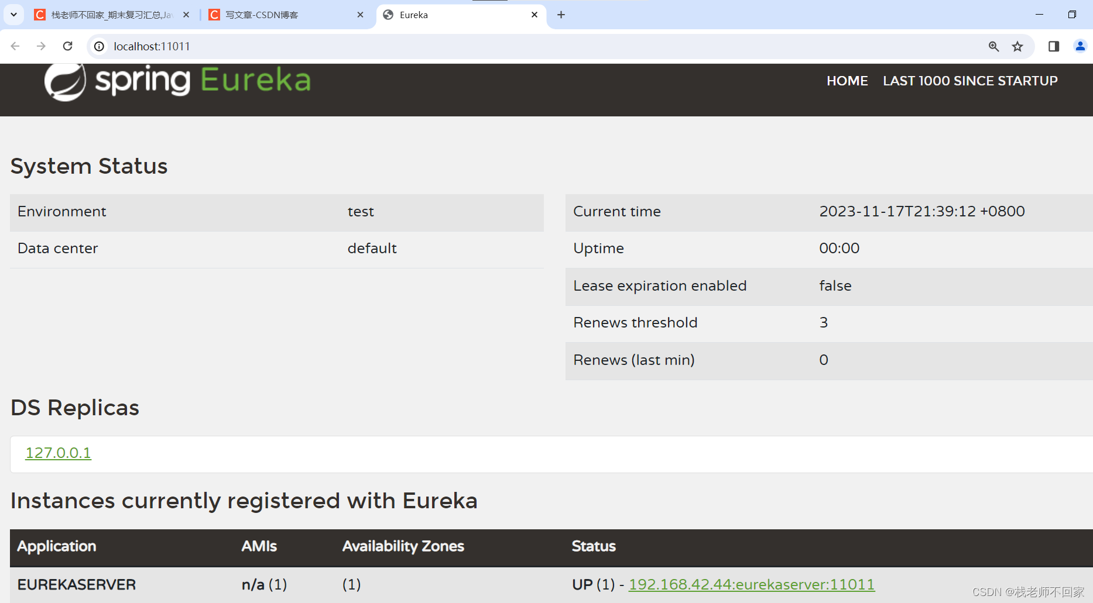
Task: Click the AMIs column header
Action: coord(259,546)
